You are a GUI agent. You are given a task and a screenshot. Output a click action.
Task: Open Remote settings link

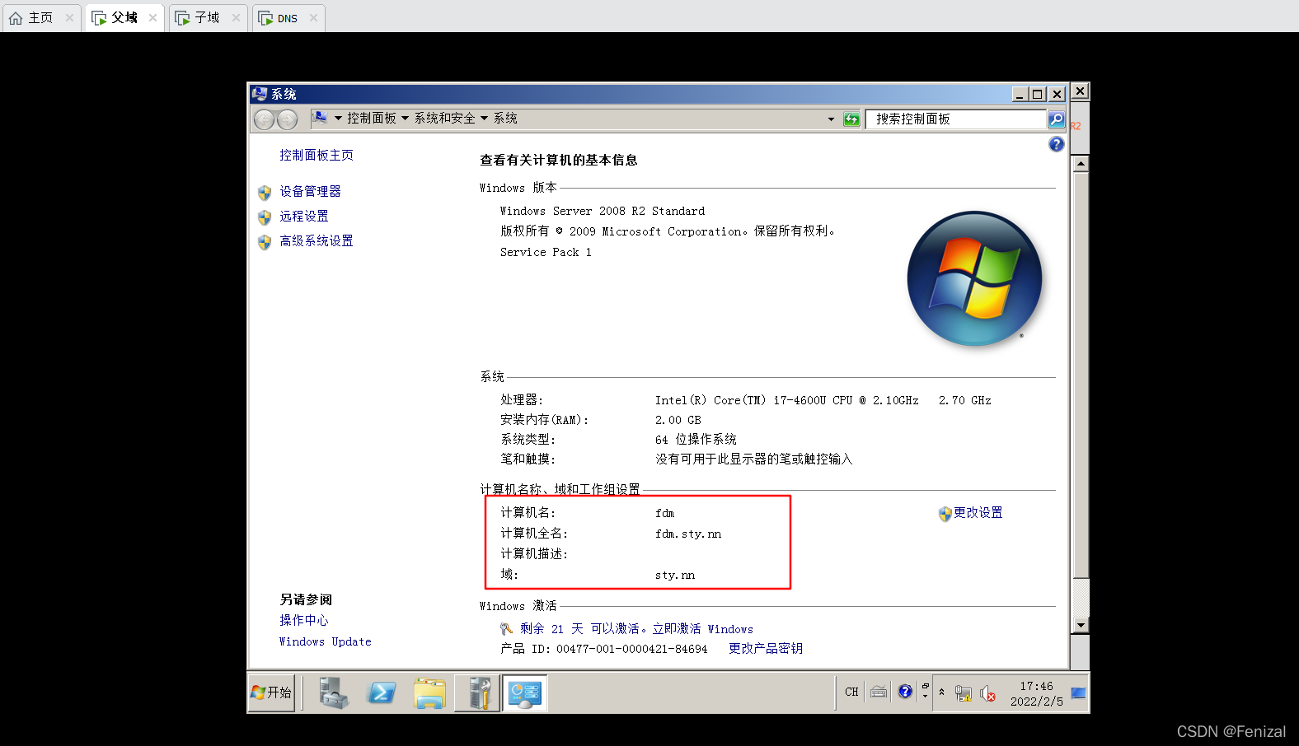click(303, 216)
